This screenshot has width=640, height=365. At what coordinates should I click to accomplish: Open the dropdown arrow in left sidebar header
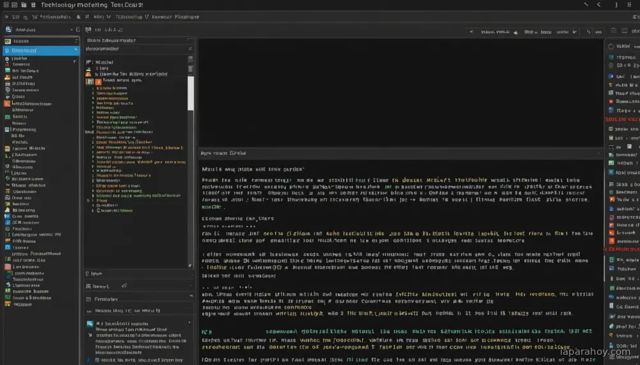pyautogui.click(x=72, y=29)
